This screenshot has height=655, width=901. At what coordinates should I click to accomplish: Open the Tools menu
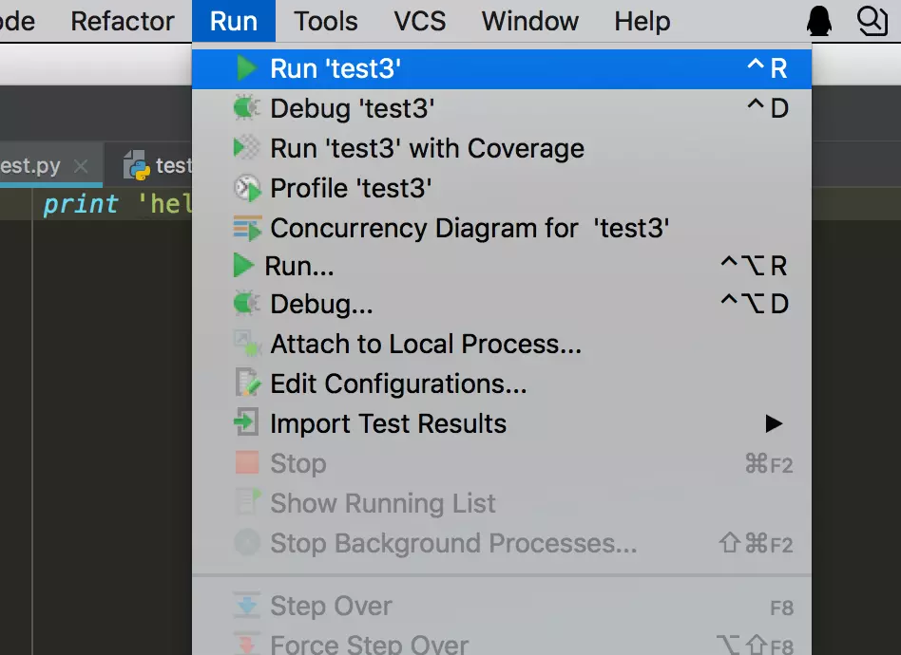click(x=325, y=21)
